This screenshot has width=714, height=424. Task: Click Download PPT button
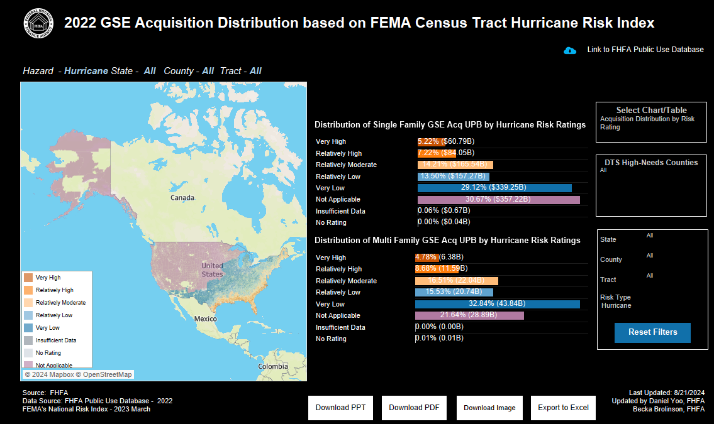click(340, 408)
